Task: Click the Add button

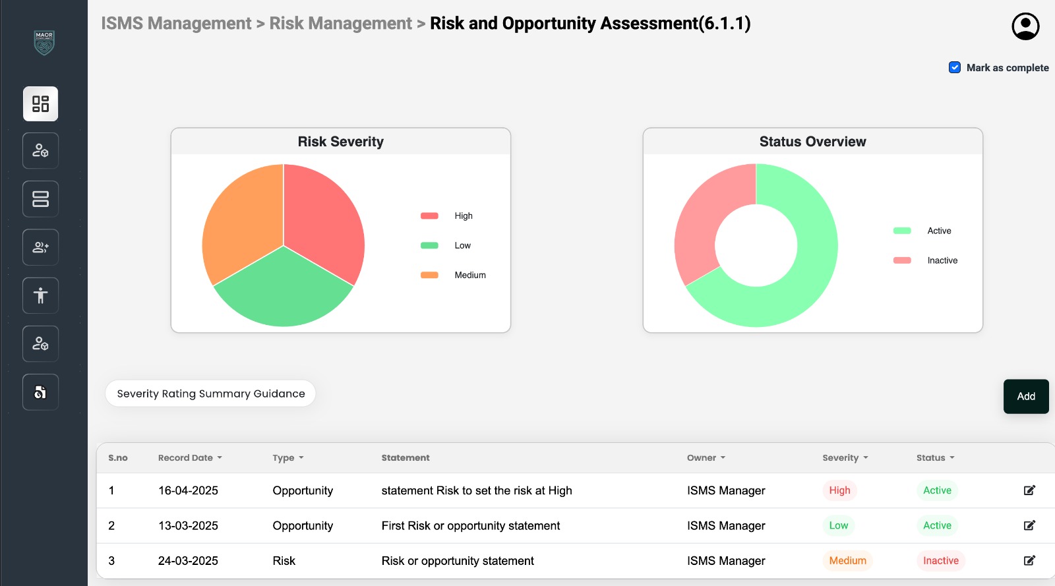Action: [x=1026, y=396]
